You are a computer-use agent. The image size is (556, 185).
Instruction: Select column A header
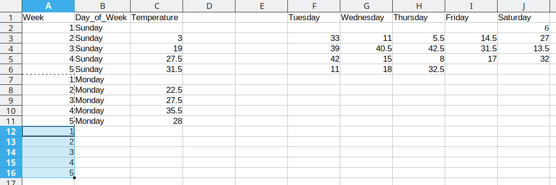point(48,6)
